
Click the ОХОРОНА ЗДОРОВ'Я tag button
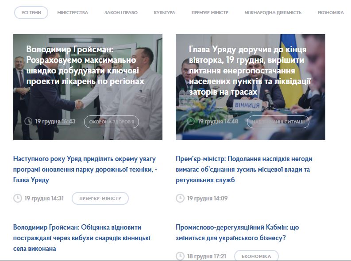(112, 122)
